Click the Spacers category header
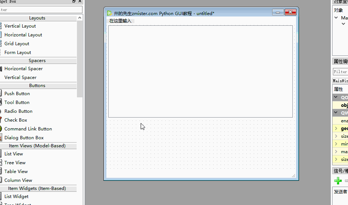This screenshot has width=348, height=205. (x=37, y=61)
